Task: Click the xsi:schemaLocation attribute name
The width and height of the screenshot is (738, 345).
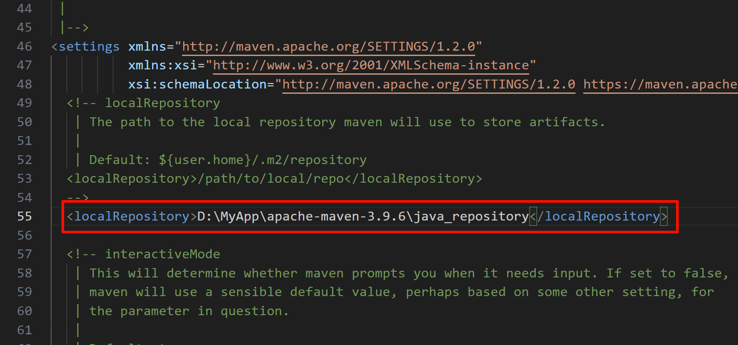Action: click(x=197, y=84)
